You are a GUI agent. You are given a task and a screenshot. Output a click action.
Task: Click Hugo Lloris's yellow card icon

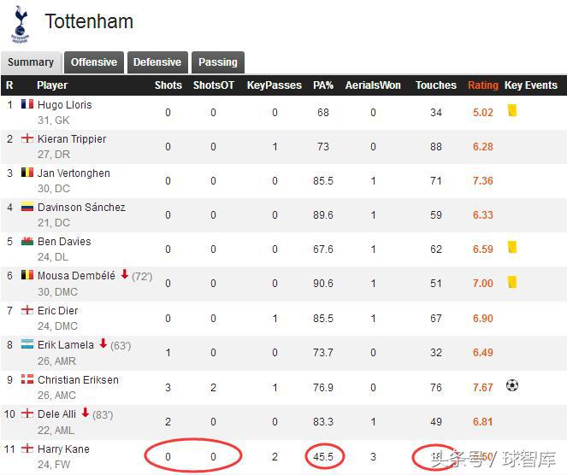[512, 110]
